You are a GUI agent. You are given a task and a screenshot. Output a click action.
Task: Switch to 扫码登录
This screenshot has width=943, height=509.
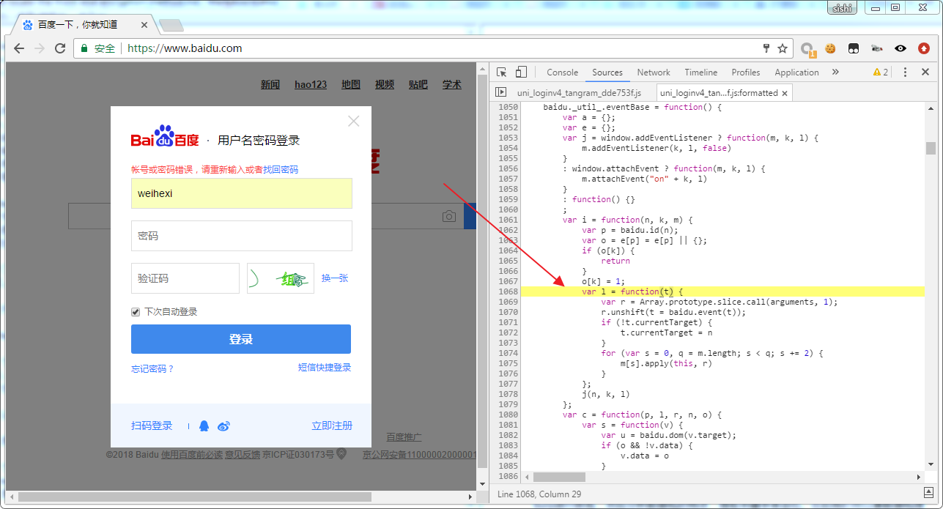152,426
